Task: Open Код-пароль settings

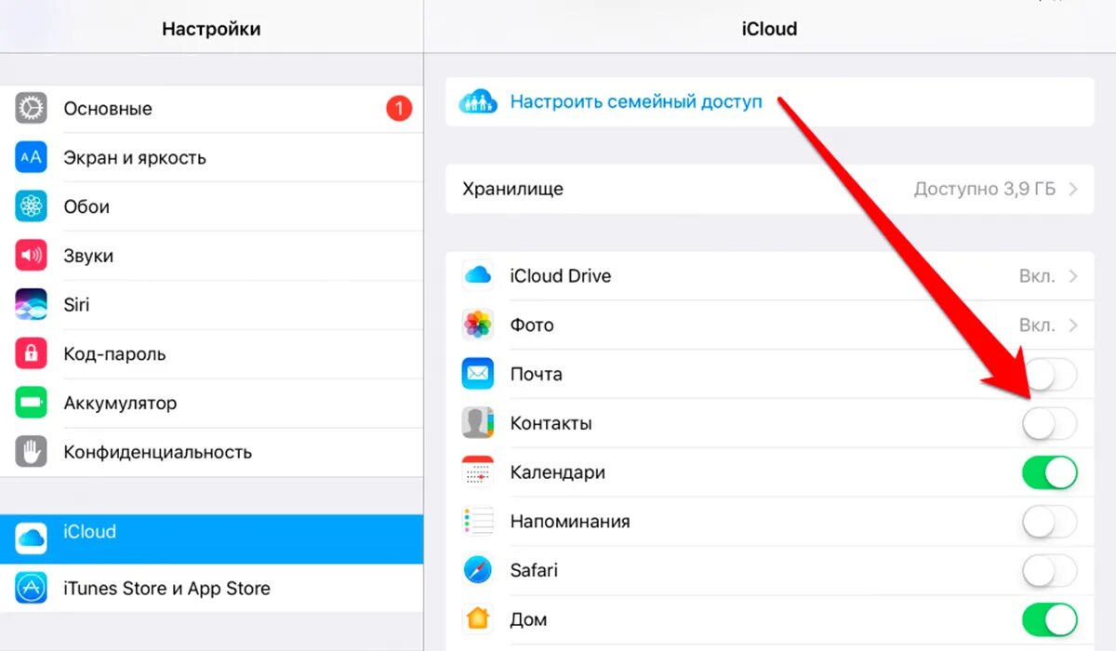Action: pyautogui.click(x=212, y=354)
